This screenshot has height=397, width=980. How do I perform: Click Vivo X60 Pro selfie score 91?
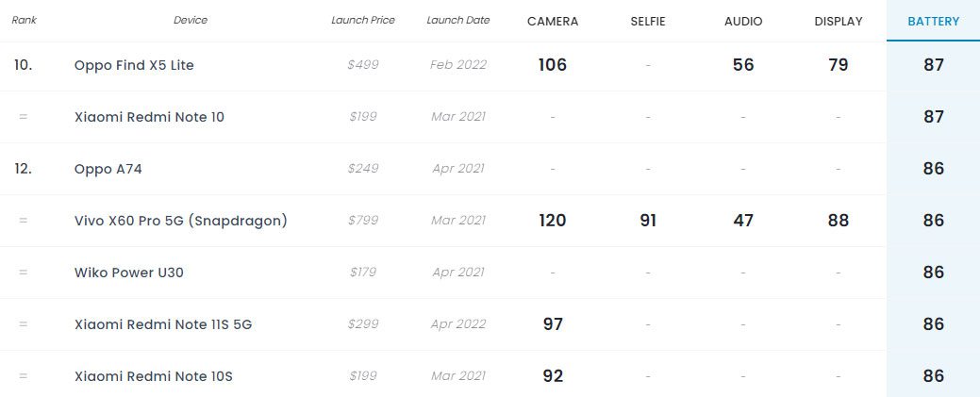648,221
